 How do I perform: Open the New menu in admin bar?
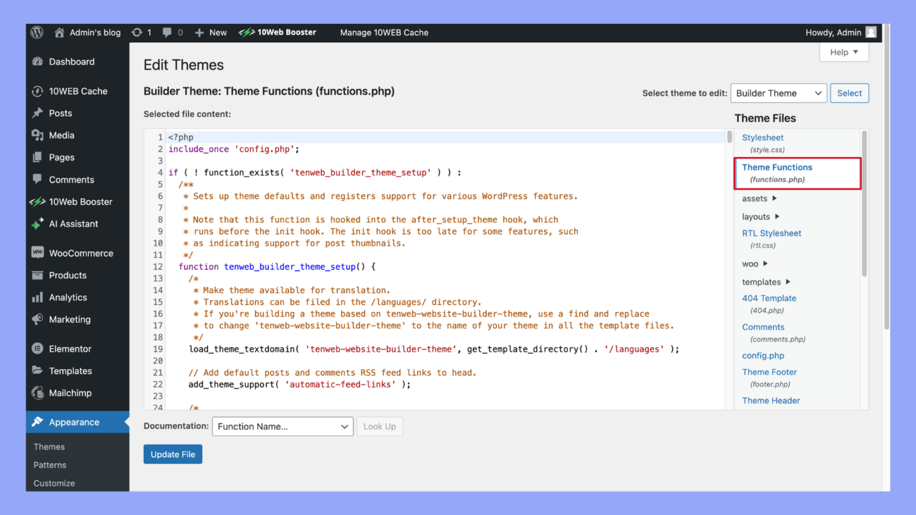coord(211,33)
